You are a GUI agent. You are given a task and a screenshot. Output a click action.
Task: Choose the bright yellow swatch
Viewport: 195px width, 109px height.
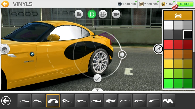point(168,64)
